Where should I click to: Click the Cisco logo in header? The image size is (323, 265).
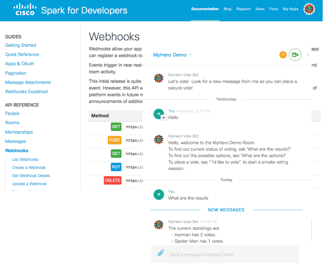click(x=25, y=10)
